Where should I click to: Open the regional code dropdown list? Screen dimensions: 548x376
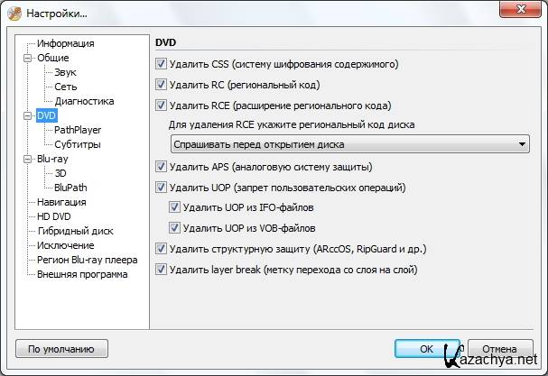click(523, 144)
